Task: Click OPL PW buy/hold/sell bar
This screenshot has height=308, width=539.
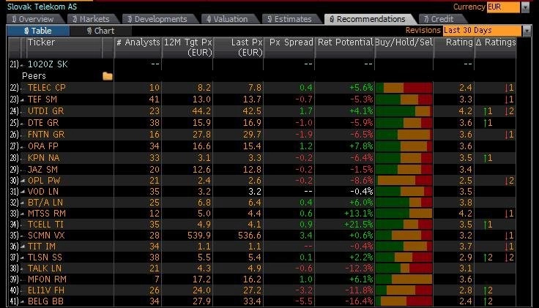Action: [404, 181]
